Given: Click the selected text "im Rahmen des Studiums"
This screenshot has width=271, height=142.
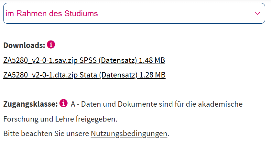Looking at the screenshot, I should point(52,14).
